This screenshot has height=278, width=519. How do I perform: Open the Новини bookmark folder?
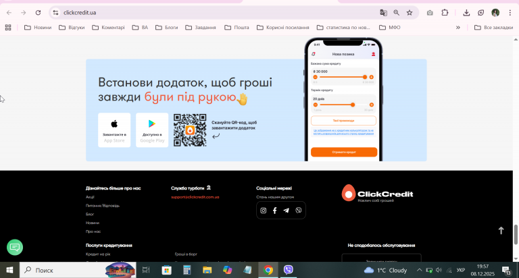tap(38, 28)
